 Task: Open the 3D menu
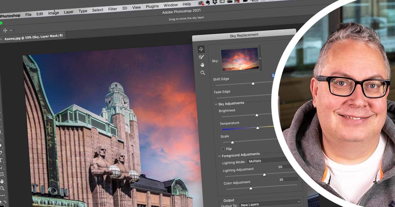tap(124, 8)
